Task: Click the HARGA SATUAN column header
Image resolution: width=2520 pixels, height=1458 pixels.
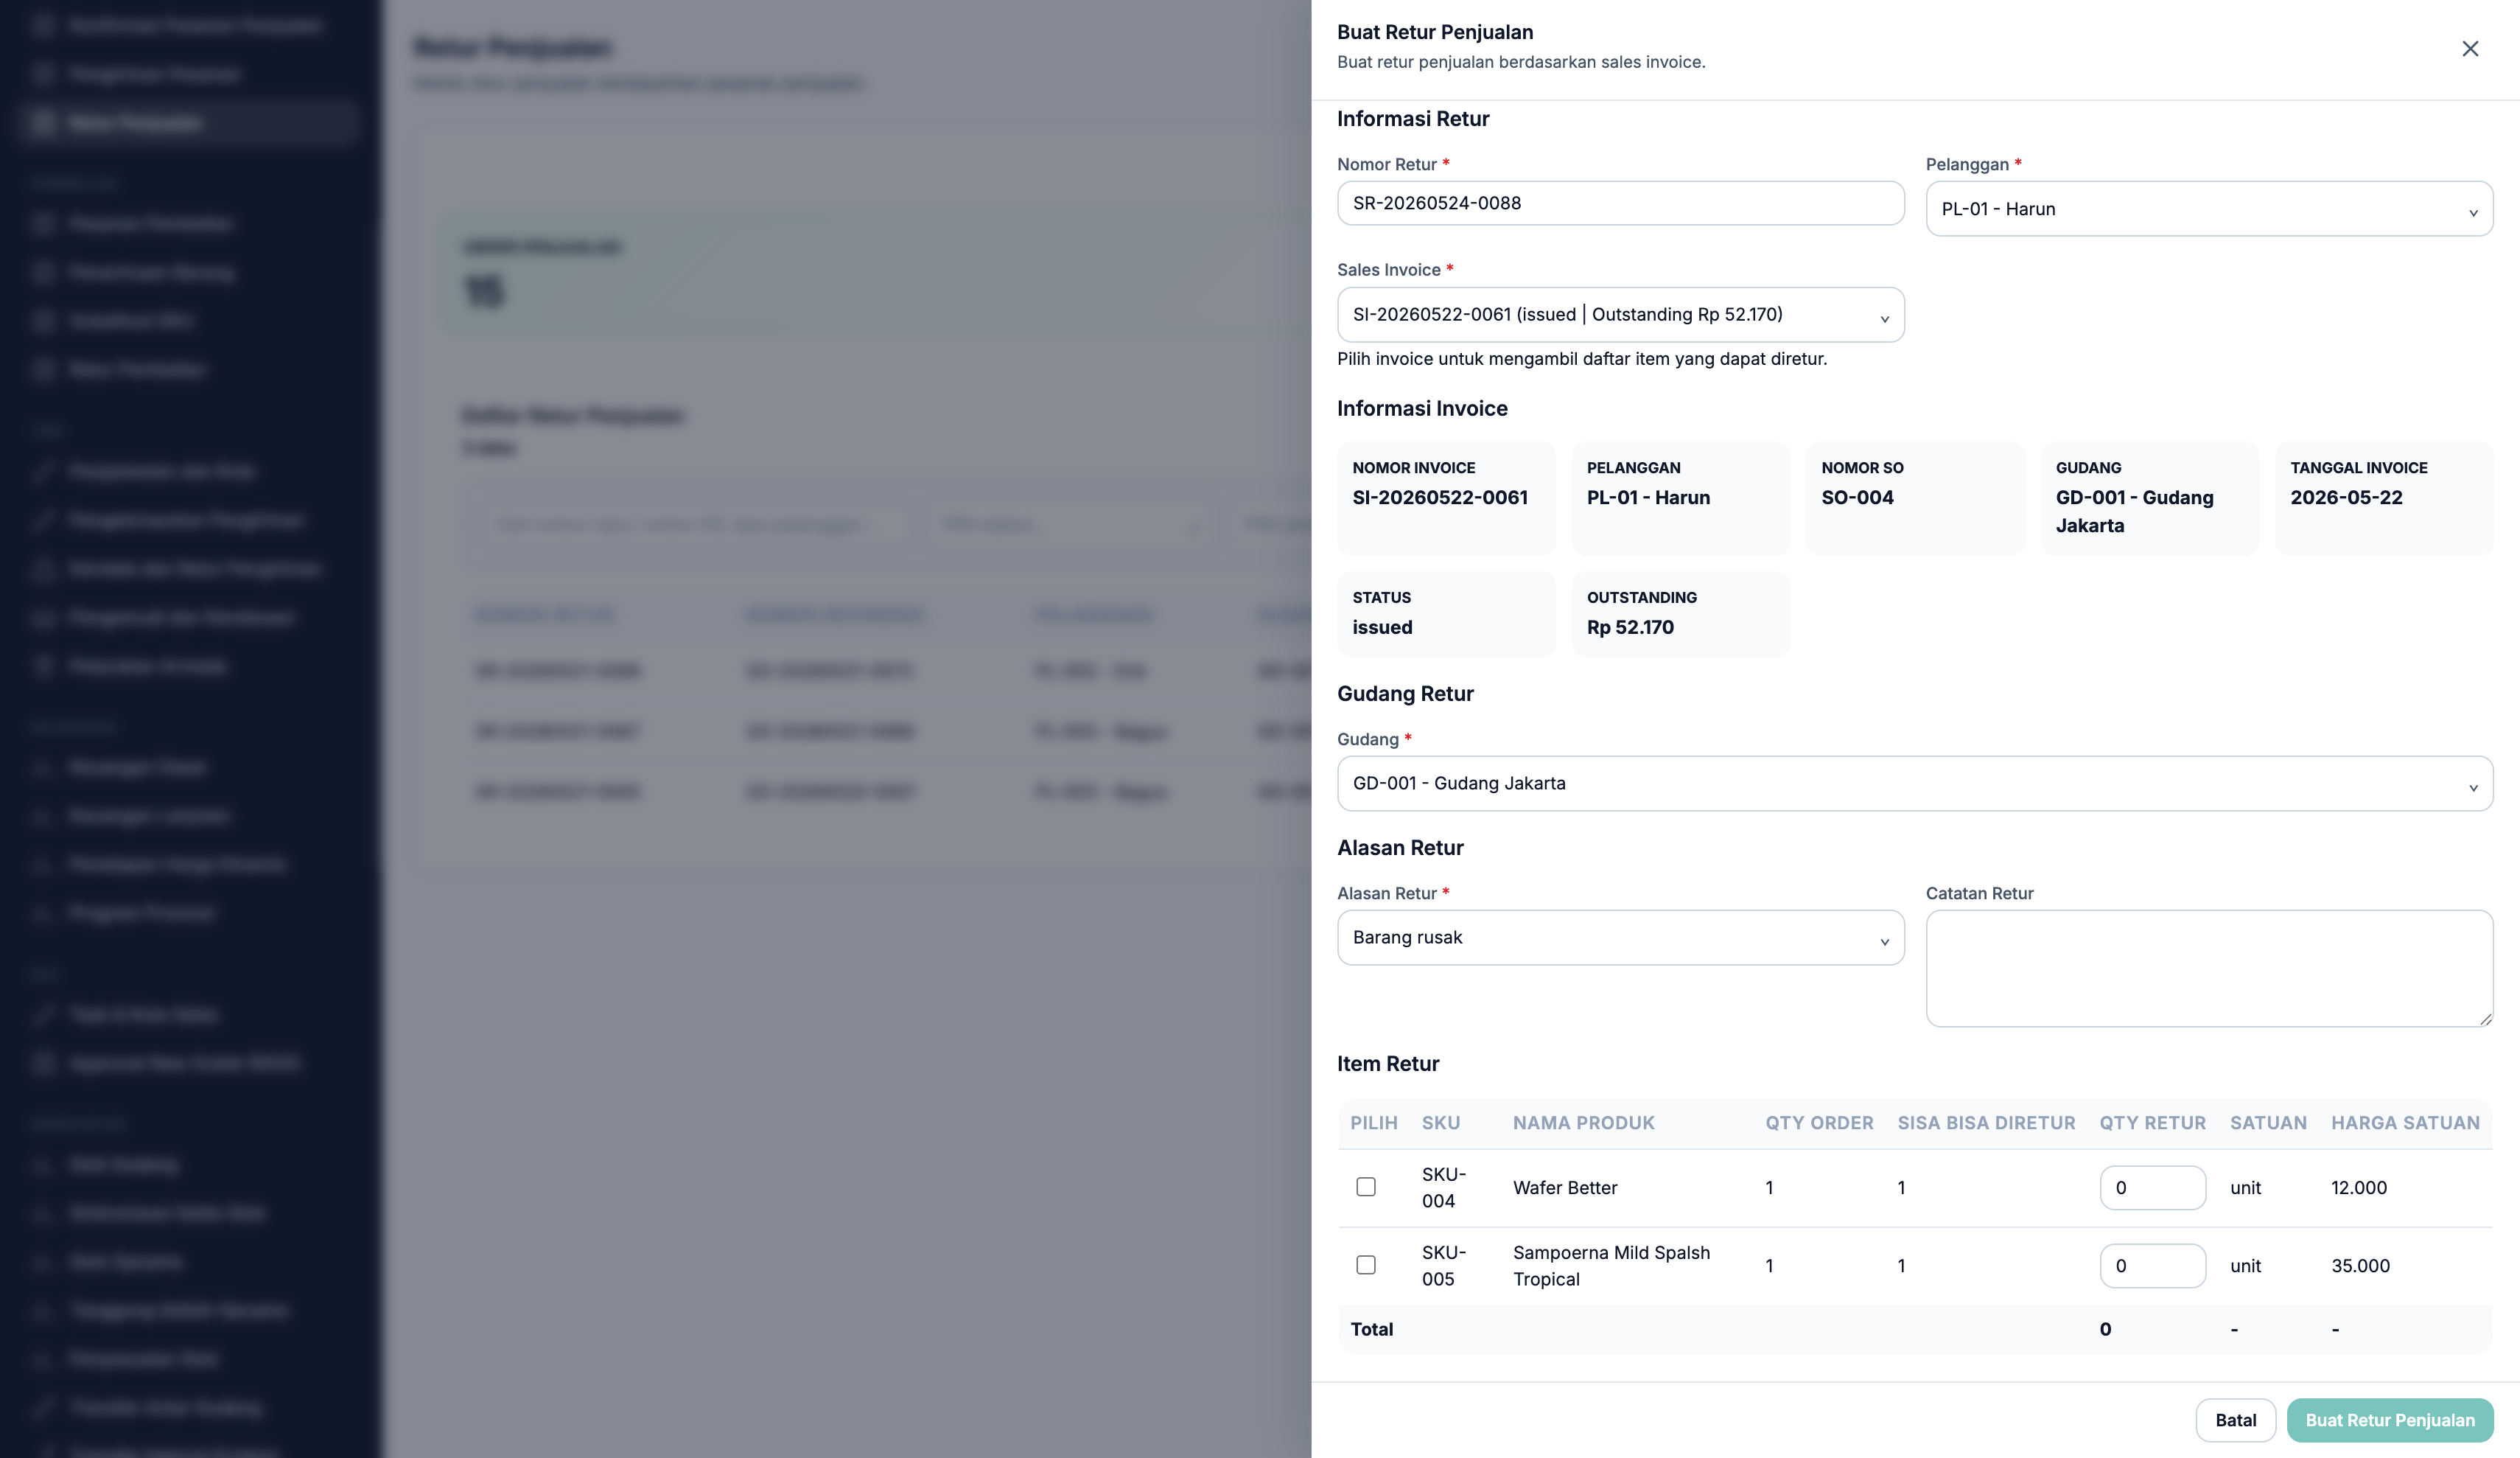Action: tap(2405, 1123)
